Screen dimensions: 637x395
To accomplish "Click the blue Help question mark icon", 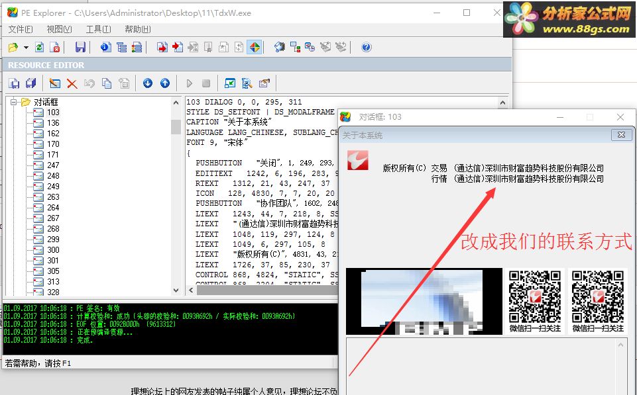I will 366,48.
